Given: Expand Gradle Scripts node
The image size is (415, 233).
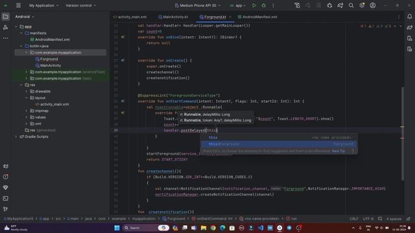Looking at the screenshot, I should click(x=16, y=137).
